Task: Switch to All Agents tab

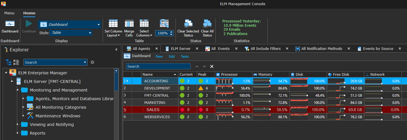Action: pos(141,49)
